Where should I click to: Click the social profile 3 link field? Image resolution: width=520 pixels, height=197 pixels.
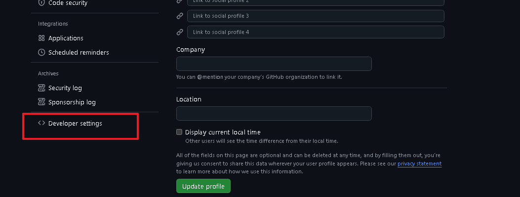coord(316,16)
